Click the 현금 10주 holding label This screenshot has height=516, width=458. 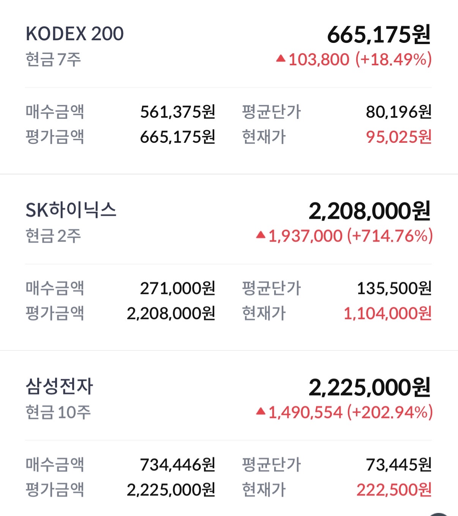click(x=58, y=412)
